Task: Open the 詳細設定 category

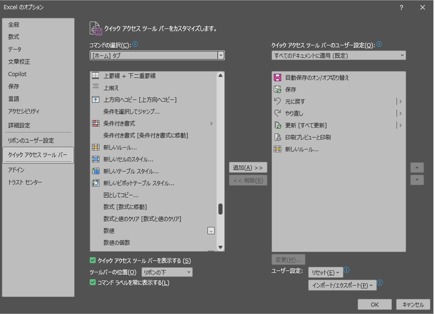Action: point(38,125)
